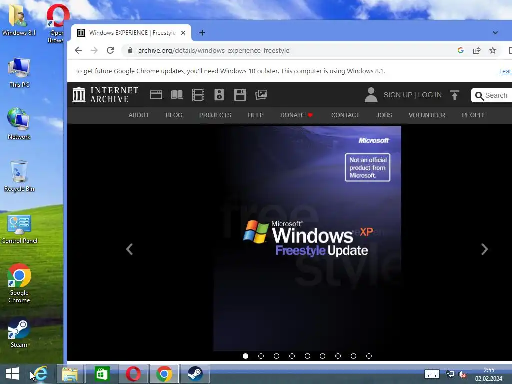This screenshot has height=384, width=512.
Task: Bookmark this page with the star icon
Action: pyautogui.click(x=492, y=50)
